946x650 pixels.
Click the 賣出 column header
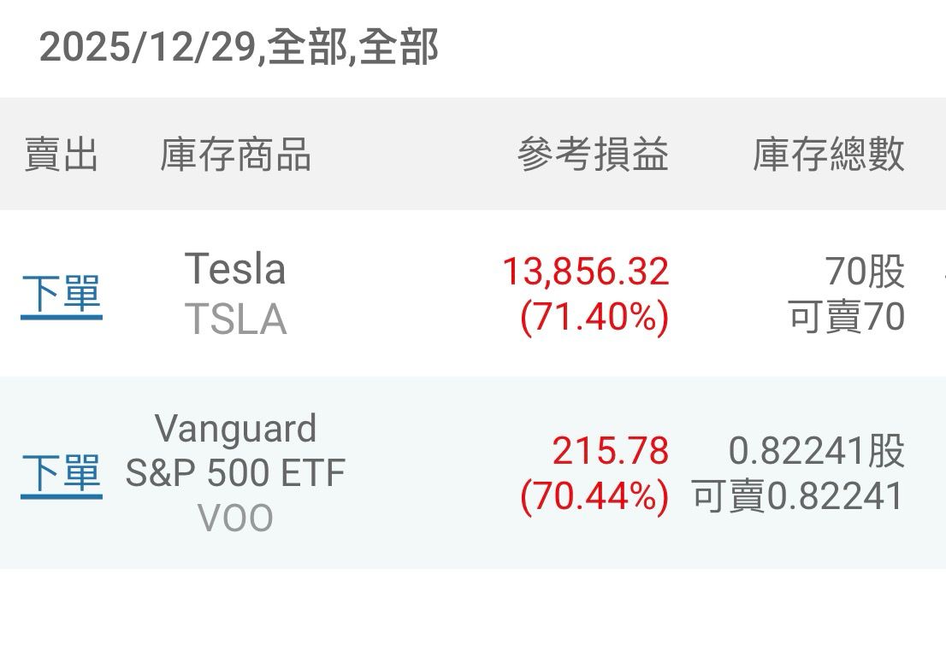[61, 155]
